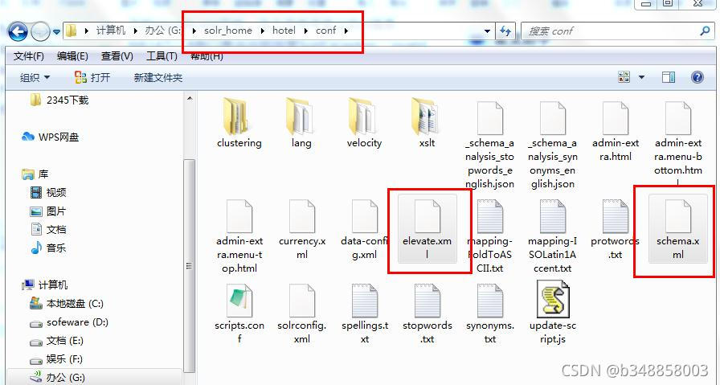Screen dimensions: 720x385
Task: Select the admin-extra.html file
Action: [616, 131]
